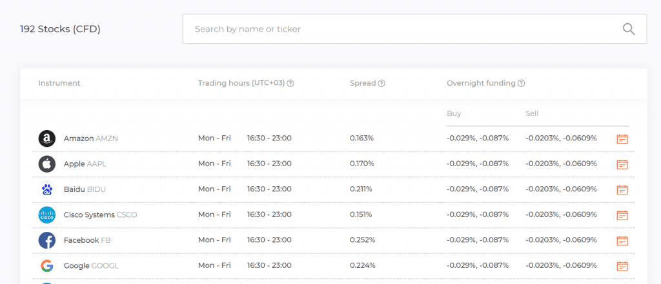The image size is (661, 284).
Task: Click Apple's Mon - Fri trading days
Action: tap(214, 164)
